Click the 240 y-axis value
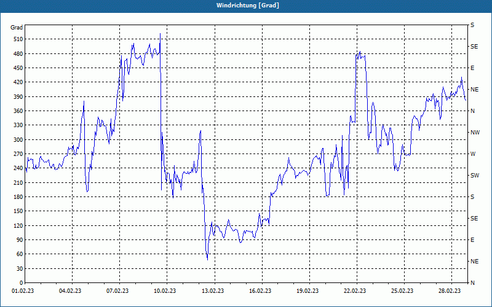492x307 pixels. point(18,168)
